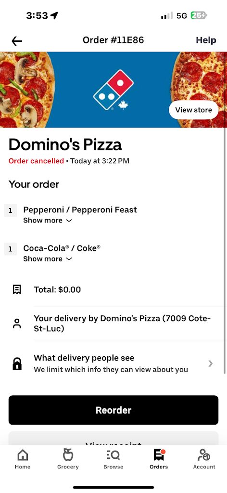Open the Account profile icon

(x=204, y=454)
